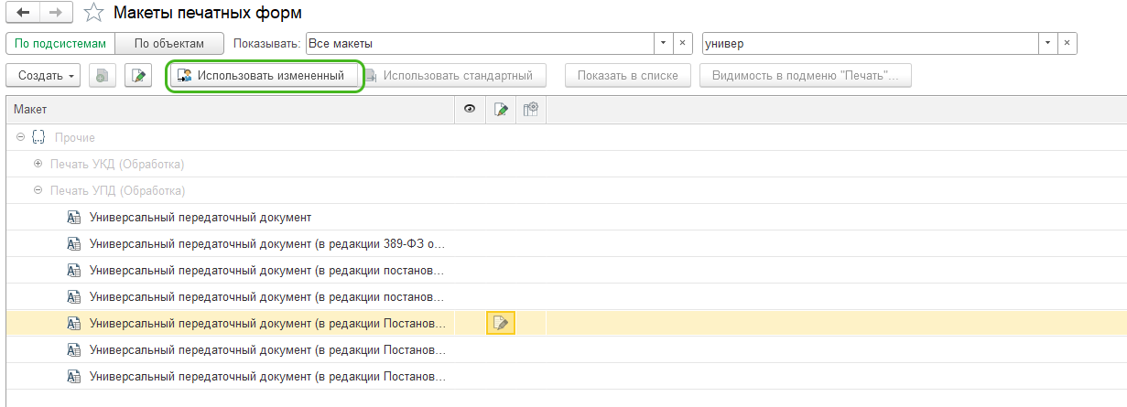Collapse the "Прочие" tree group
1127x407 pixels.
pyautogui.click(x=20, y=137)
